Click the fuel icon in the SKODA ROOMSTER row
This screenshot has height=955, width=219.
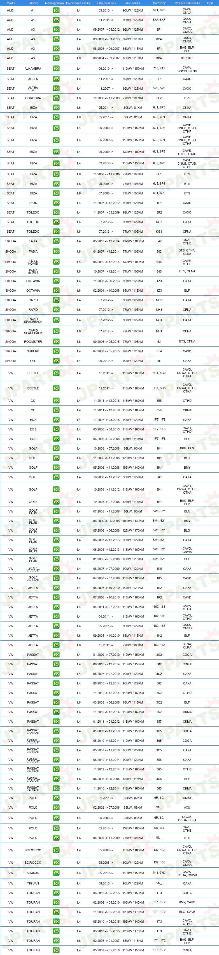pyautogui.click(x=56, y=341)
